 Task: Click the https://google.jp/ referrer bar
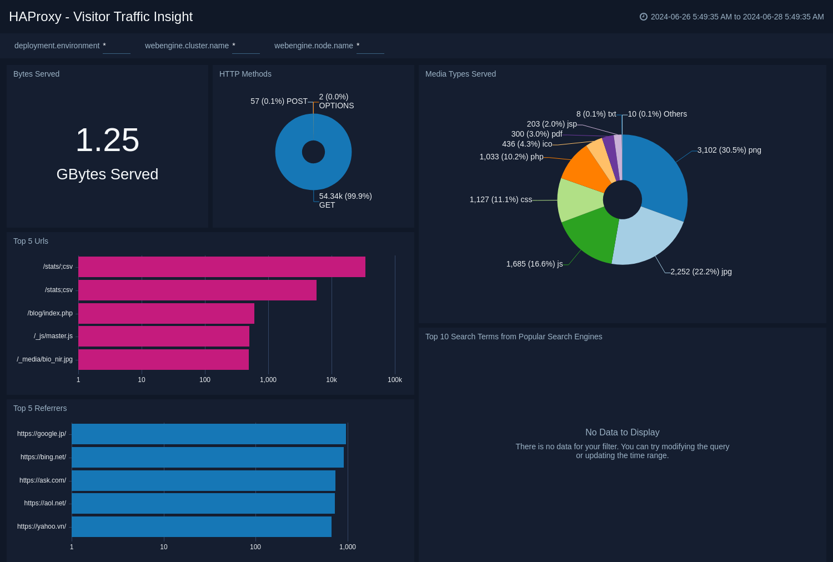point(209,434)
